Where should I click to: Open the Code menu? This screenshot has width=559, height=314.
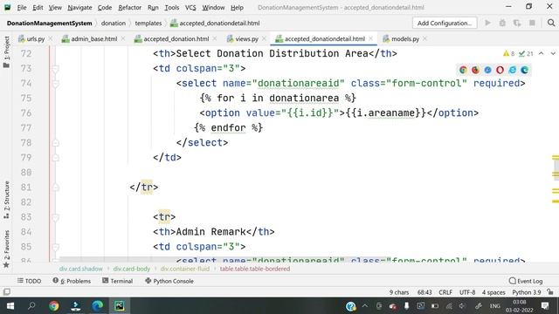coord(105,7)
